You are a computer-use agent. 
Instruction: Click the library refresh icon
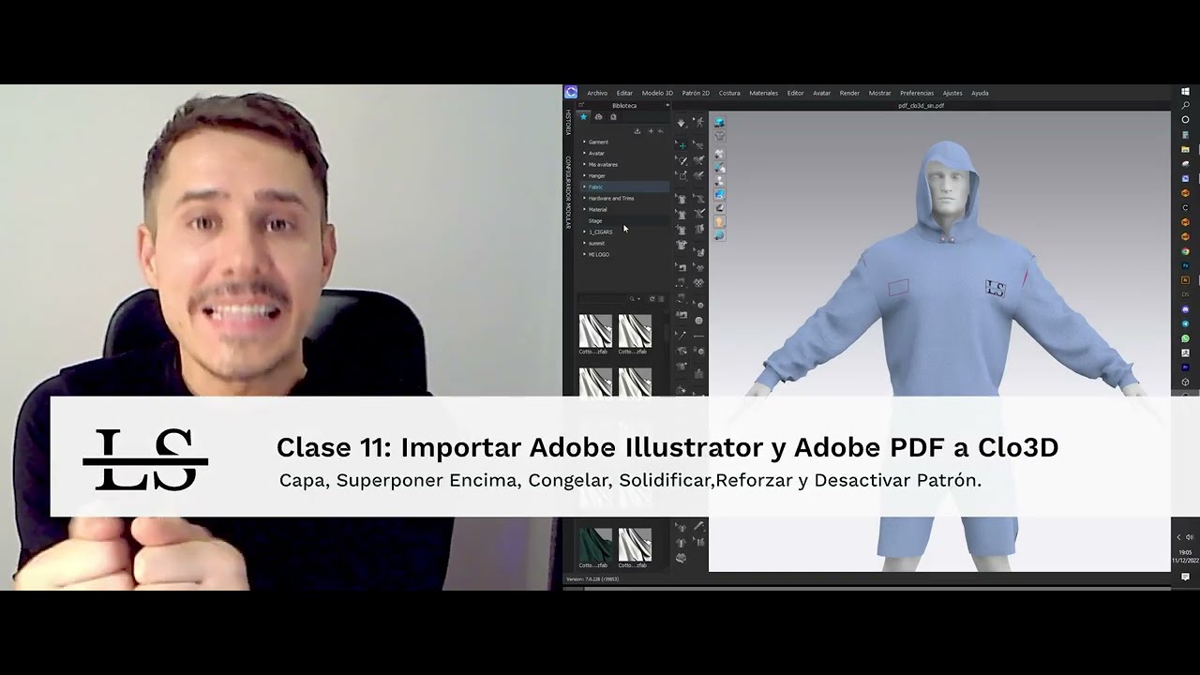coord(652,299)
